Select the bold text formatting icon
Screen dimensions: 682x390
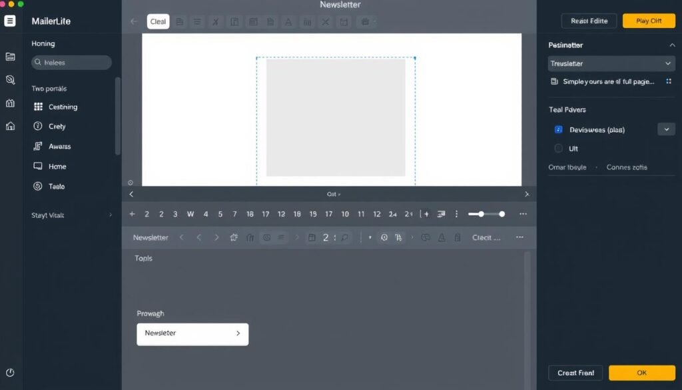[288, 21]
